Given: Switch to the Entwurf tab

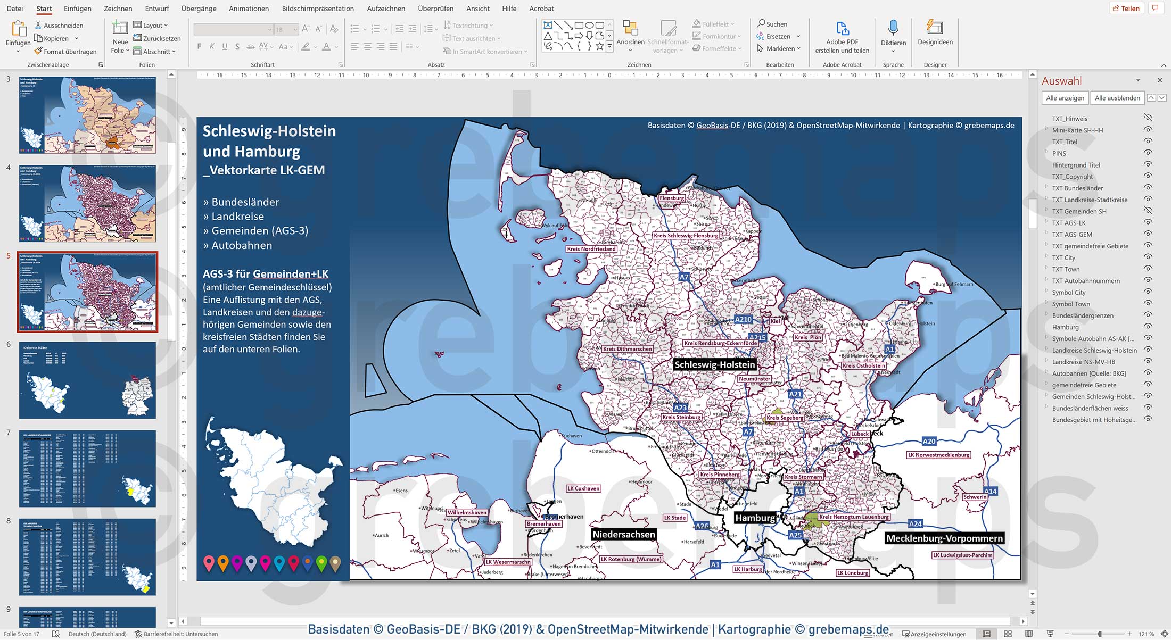Looking at the screenshot, I should click(x=157, y=9).
